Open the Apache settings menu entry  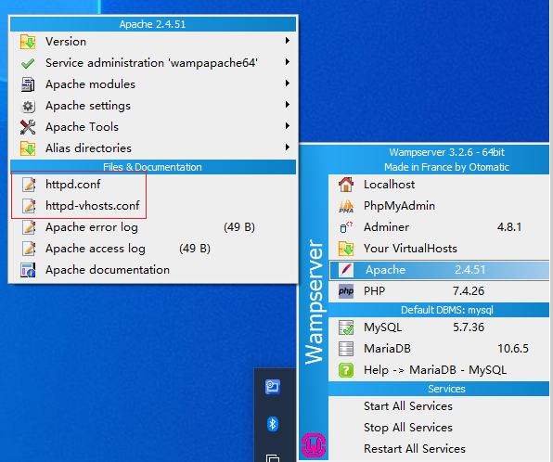[153, 106]
